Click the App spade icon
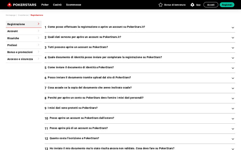 point(192,5)
